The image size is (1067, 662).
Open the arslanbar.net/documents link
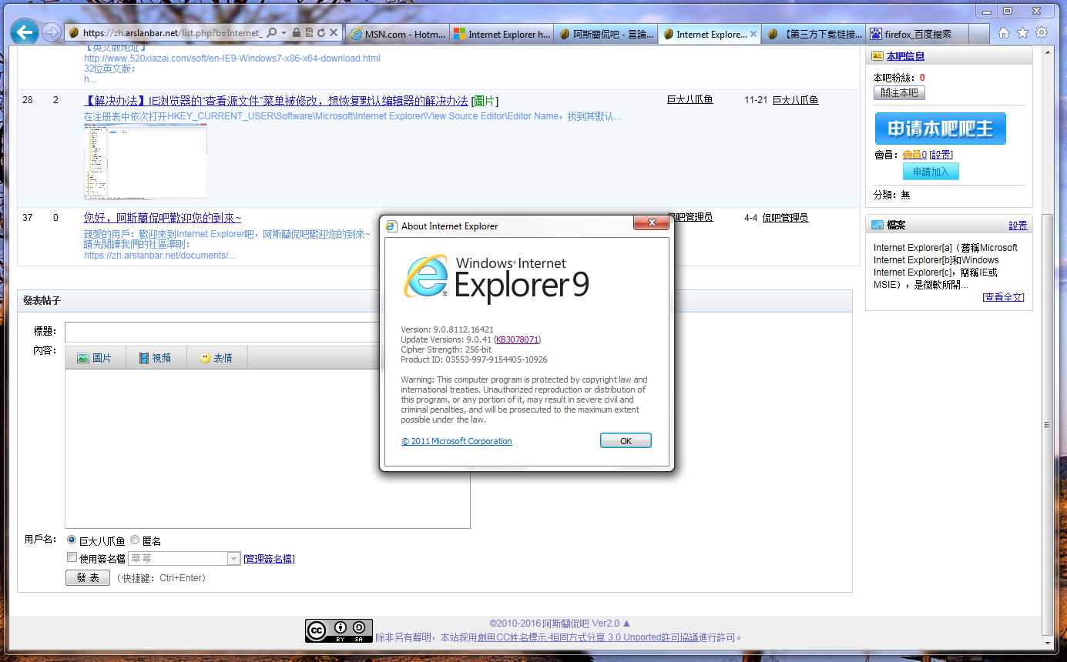(159, 256)
